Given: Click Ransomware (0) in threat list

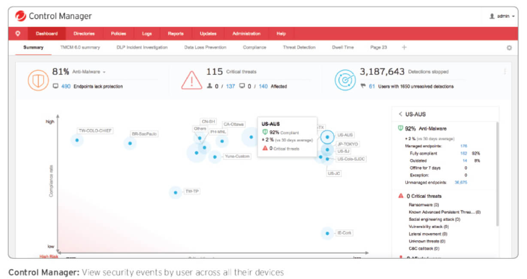Looking at the screenshot, I should [x=424, y=205].
